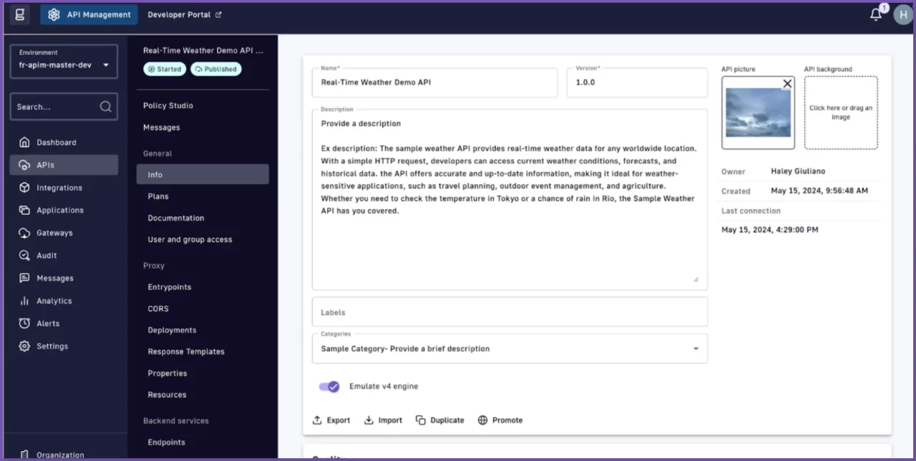Click the API background upload area
This screenshot has height=461, width=916.
[841, 112]
